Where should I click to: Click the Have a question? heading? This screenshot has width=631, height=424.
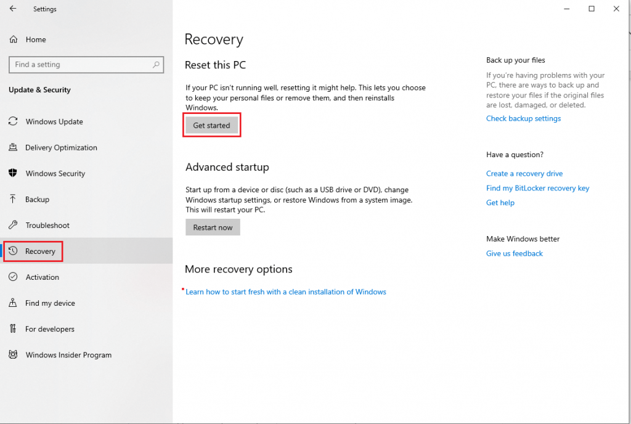click(x=515, y=155)
